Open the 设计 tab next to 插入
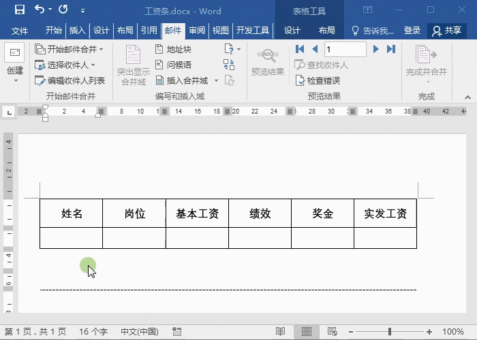This screenshot has height=340, width=477. coord(101,31)
